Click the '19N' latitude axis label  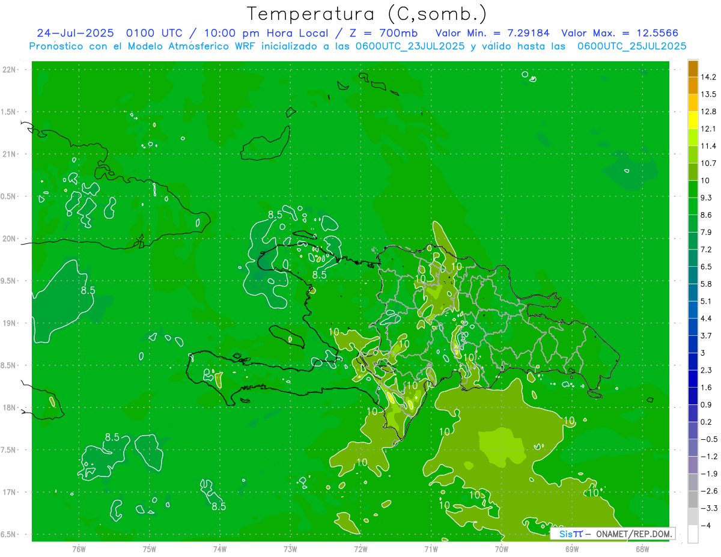9,323
